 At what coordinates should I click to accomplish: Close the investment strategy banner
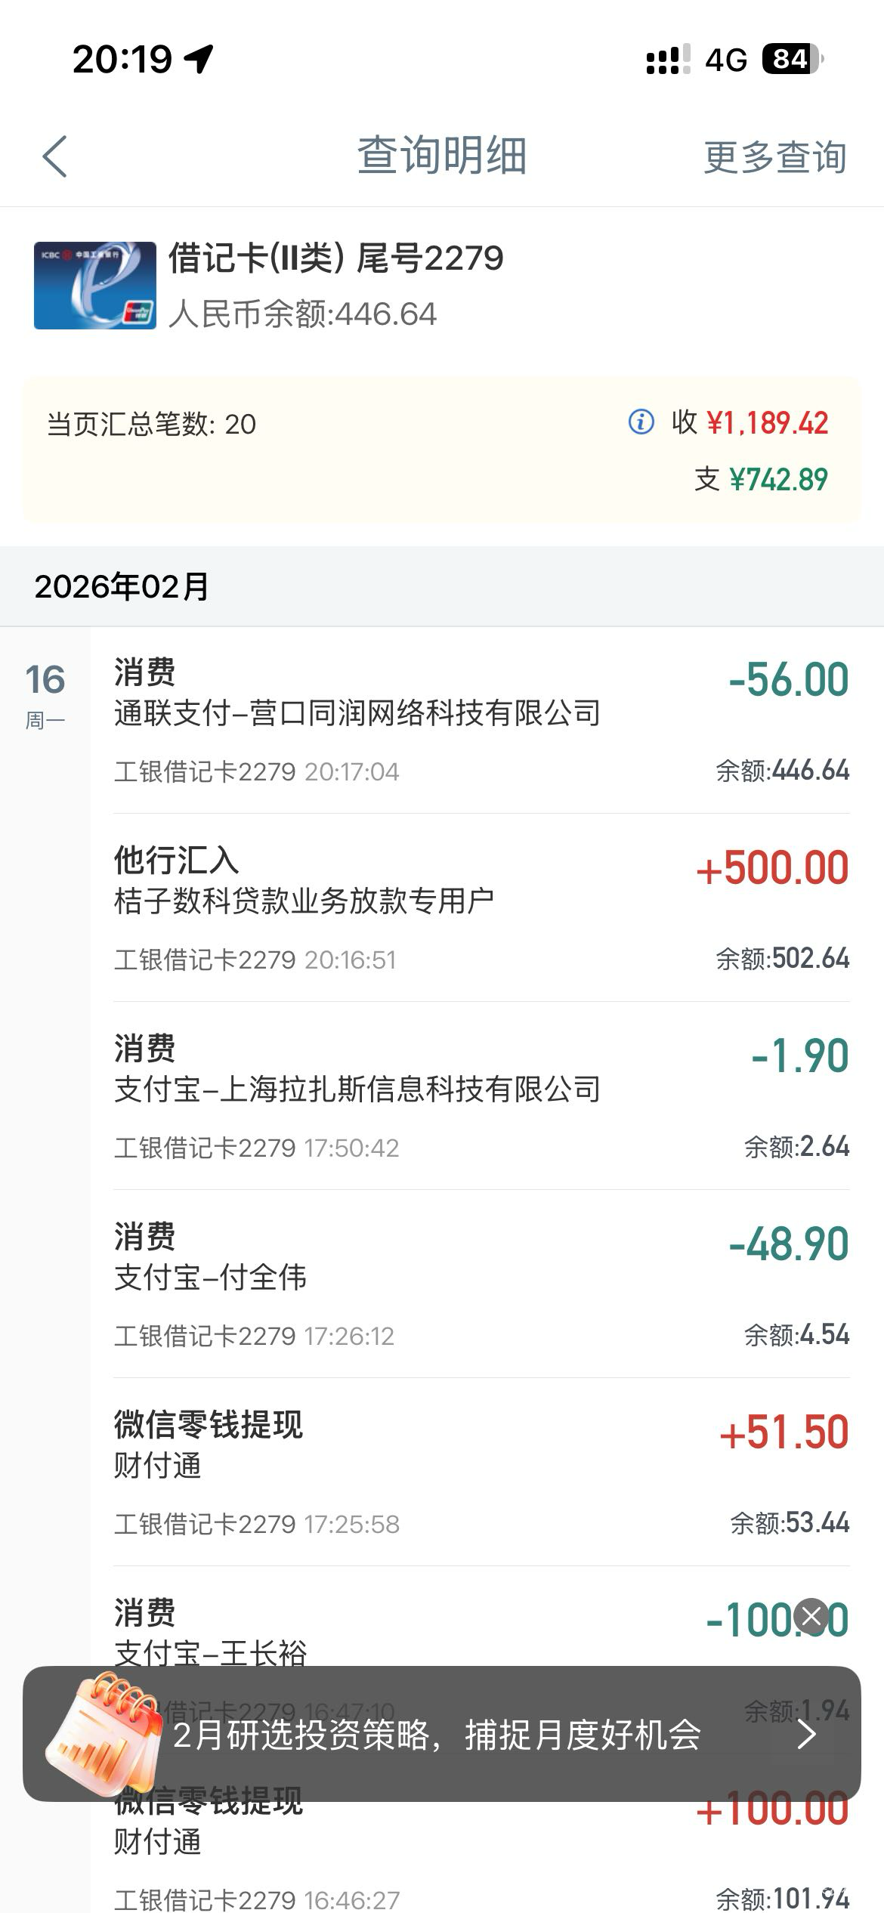pos(812,1616)
